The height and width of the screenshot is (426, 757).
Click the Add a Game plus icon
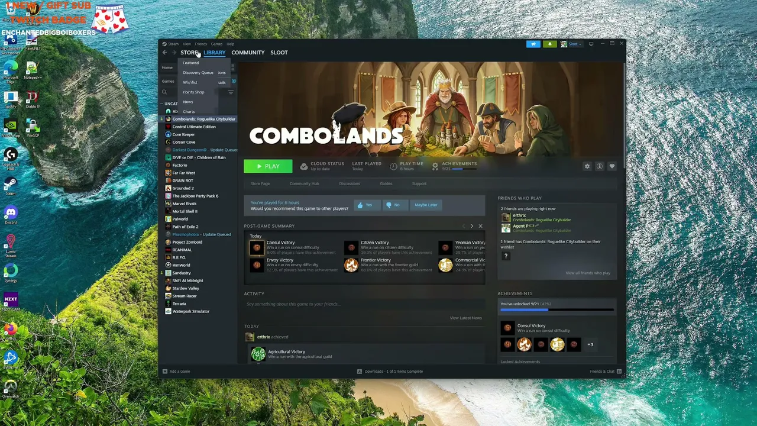click(165, 372)
